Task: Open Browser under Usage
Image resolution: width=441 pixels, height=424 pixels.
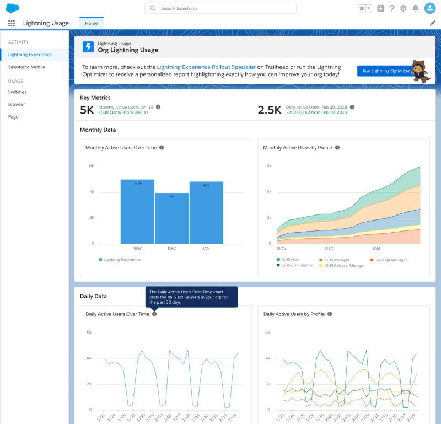Action: 17,104
